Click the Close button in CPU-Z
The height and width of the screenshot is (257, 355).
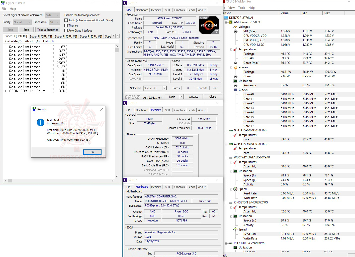[213, 97]
